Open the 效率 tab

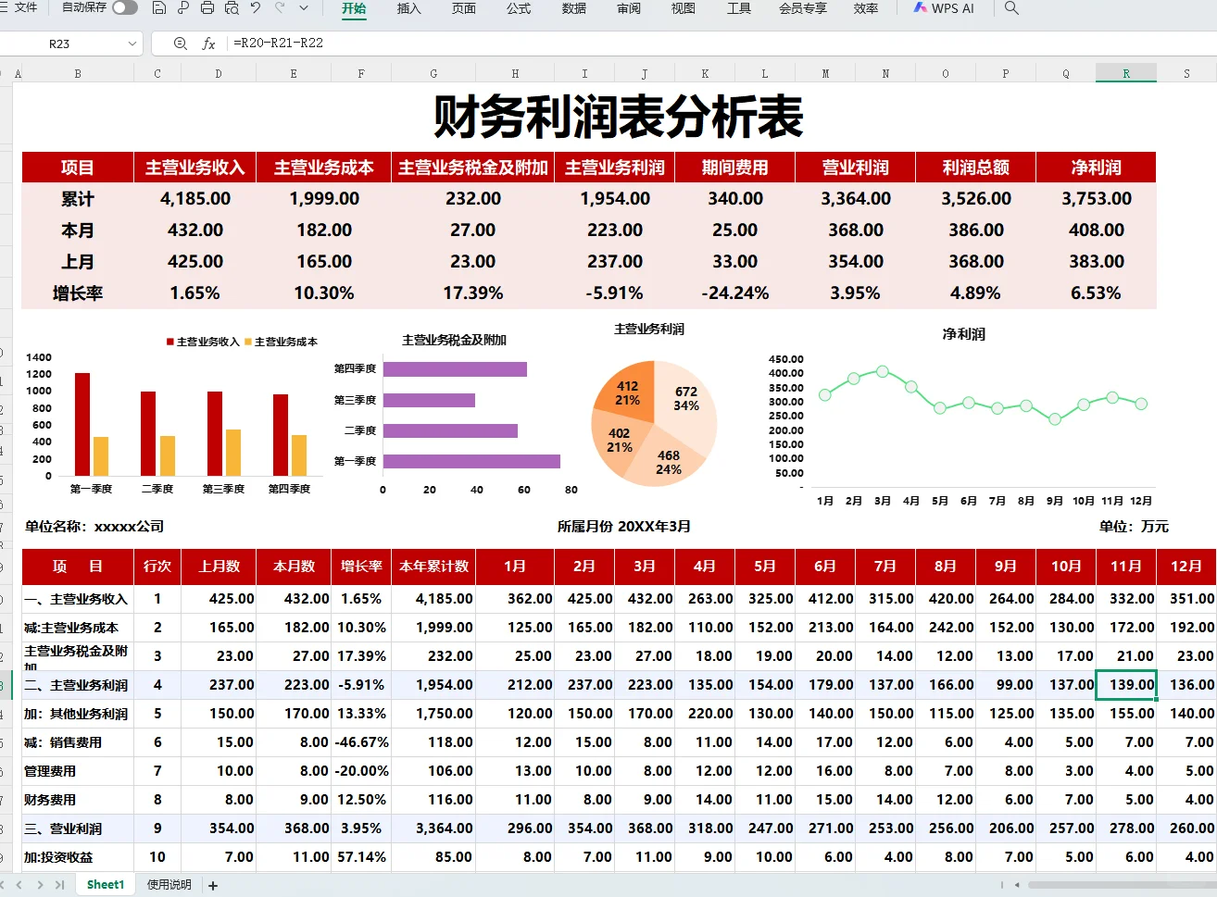tap(866, 8)
